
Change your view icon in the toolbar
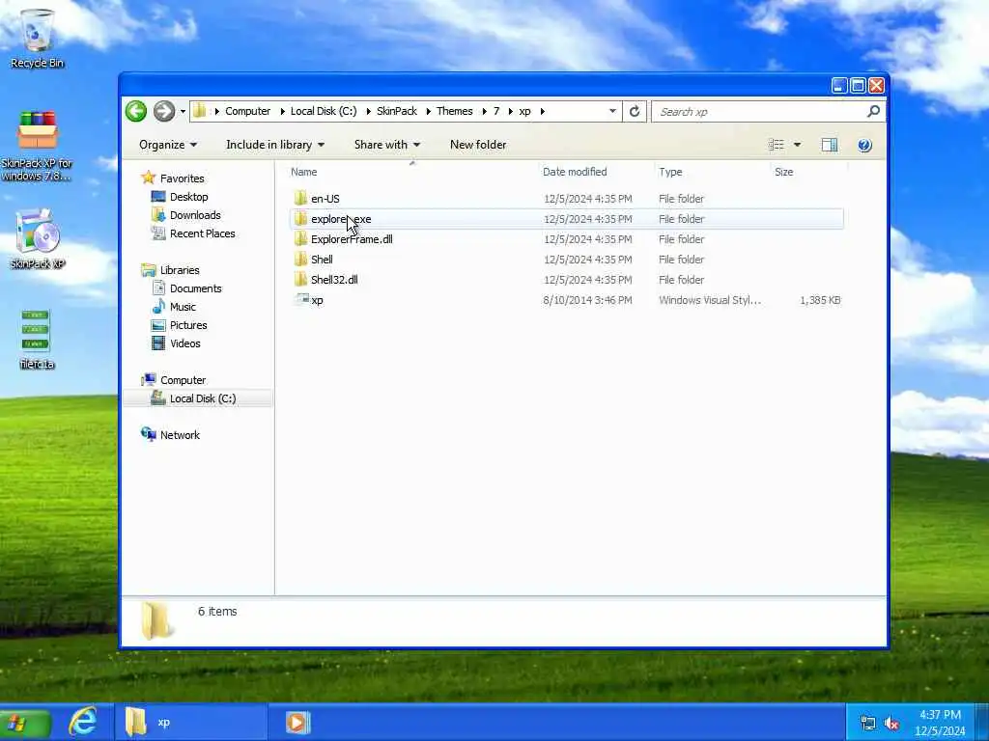[777, 145]
